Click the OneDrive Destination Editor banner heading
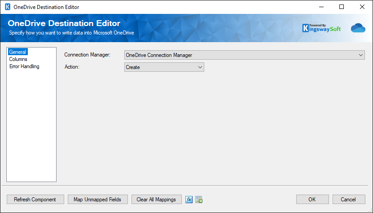The width and height of the screenshot is (373, 213). coord(64,23)
